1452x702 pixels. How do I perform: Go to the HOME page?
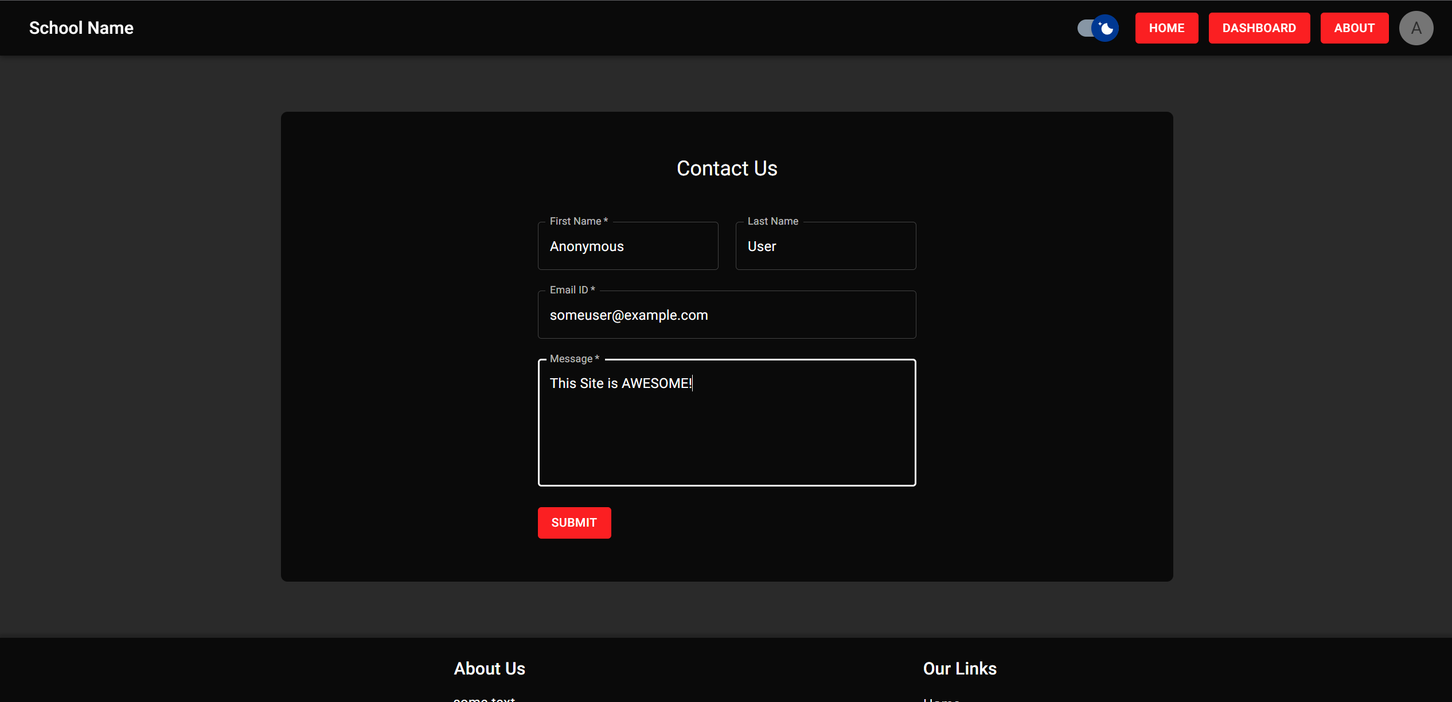pos(1166,28)
